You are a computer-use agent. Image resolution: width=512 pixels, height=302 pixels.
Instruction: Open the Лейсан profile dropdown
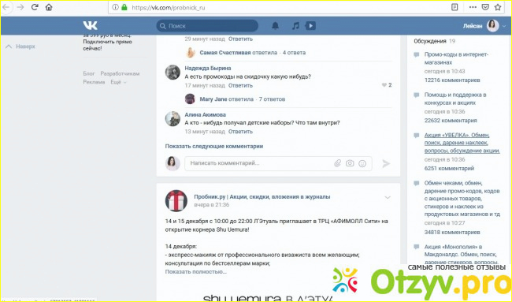click(484, 26)
